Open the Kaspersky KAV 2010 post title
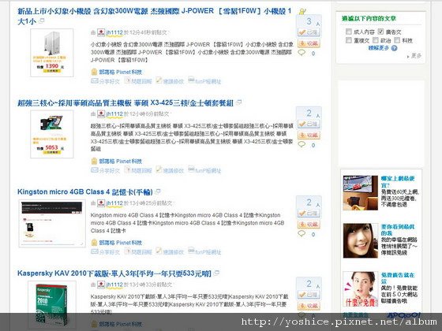Screen dimensions: 442x331 pos(114,273)
